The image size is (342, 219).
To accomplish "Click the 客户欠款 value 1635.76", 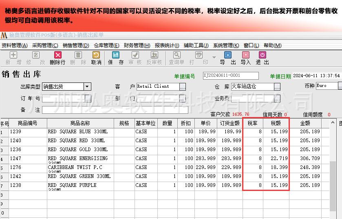I will pyautogui.click(x=241, y=115).
